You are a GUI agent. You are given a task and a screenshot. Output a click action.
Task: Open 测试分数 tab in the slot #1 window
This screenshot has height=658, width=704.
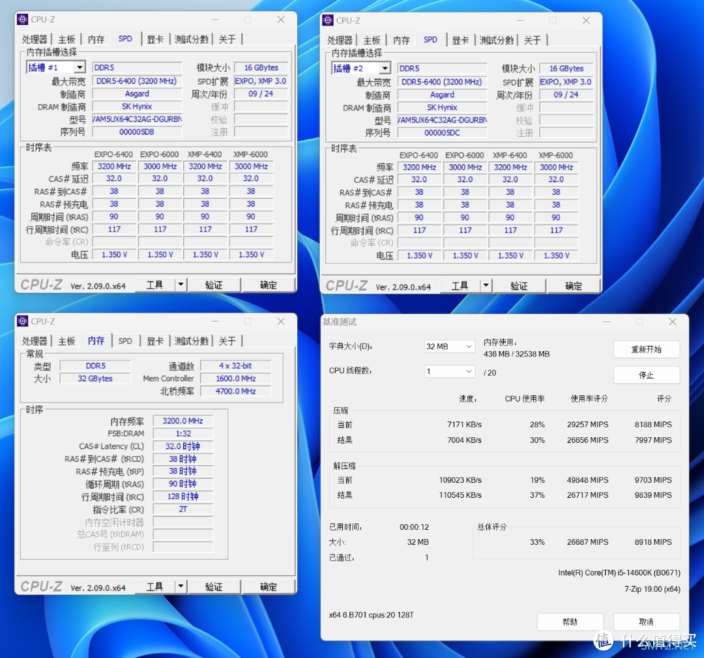click(x=192, y=40)
